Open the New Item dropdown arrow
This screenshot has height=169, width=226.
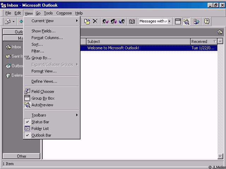(x=13, y=22)
